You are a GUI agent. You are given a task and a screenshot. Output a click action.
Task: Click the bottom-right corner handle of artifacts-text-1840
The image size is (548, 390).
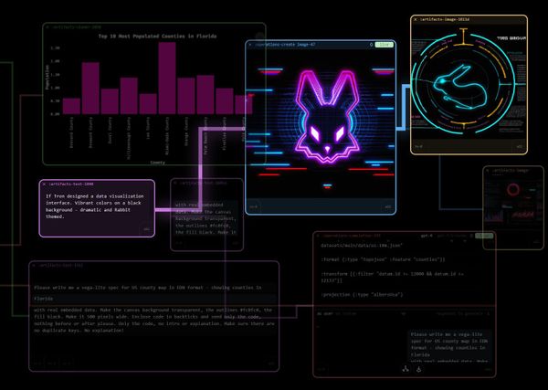(x=146, y=229)
